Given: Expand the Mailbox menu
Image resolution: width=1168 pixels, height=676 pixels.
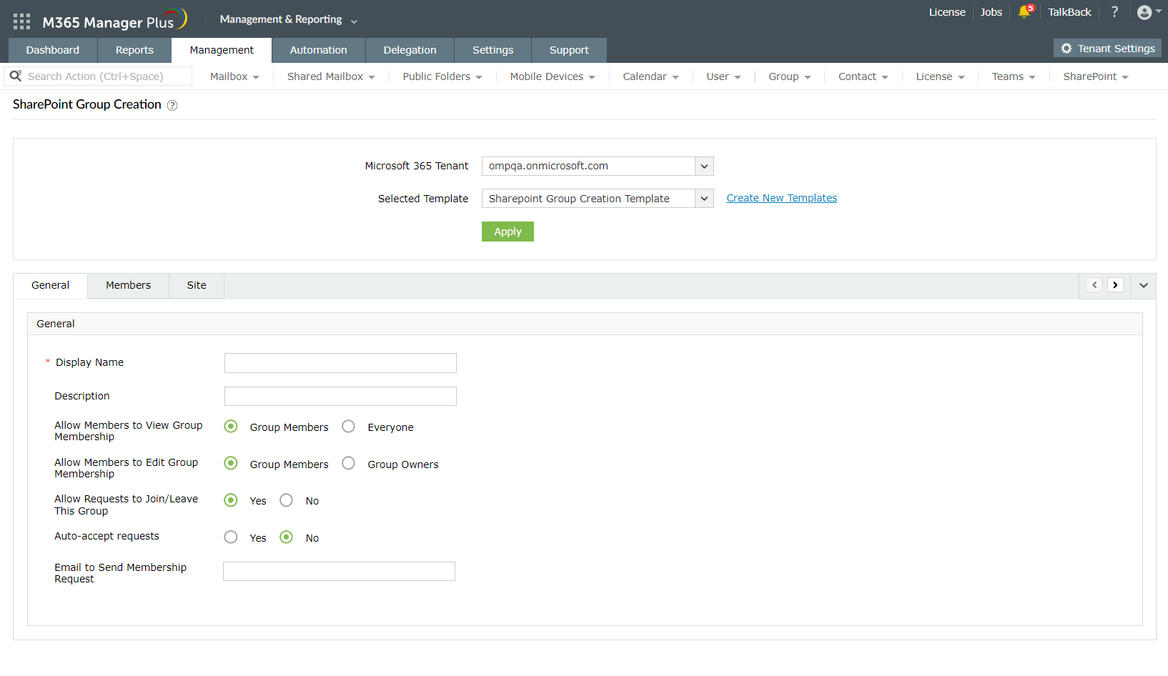Looking at the screenshot, I should 234,76.
